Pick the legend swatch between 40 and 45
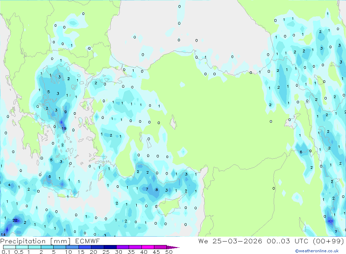 pos(148,247)
